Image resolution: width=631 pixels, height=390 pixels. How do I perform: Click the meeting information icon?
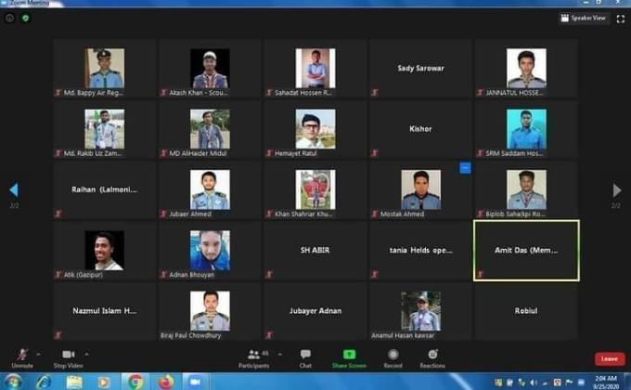pyautogui.click(x=10, y=18)
